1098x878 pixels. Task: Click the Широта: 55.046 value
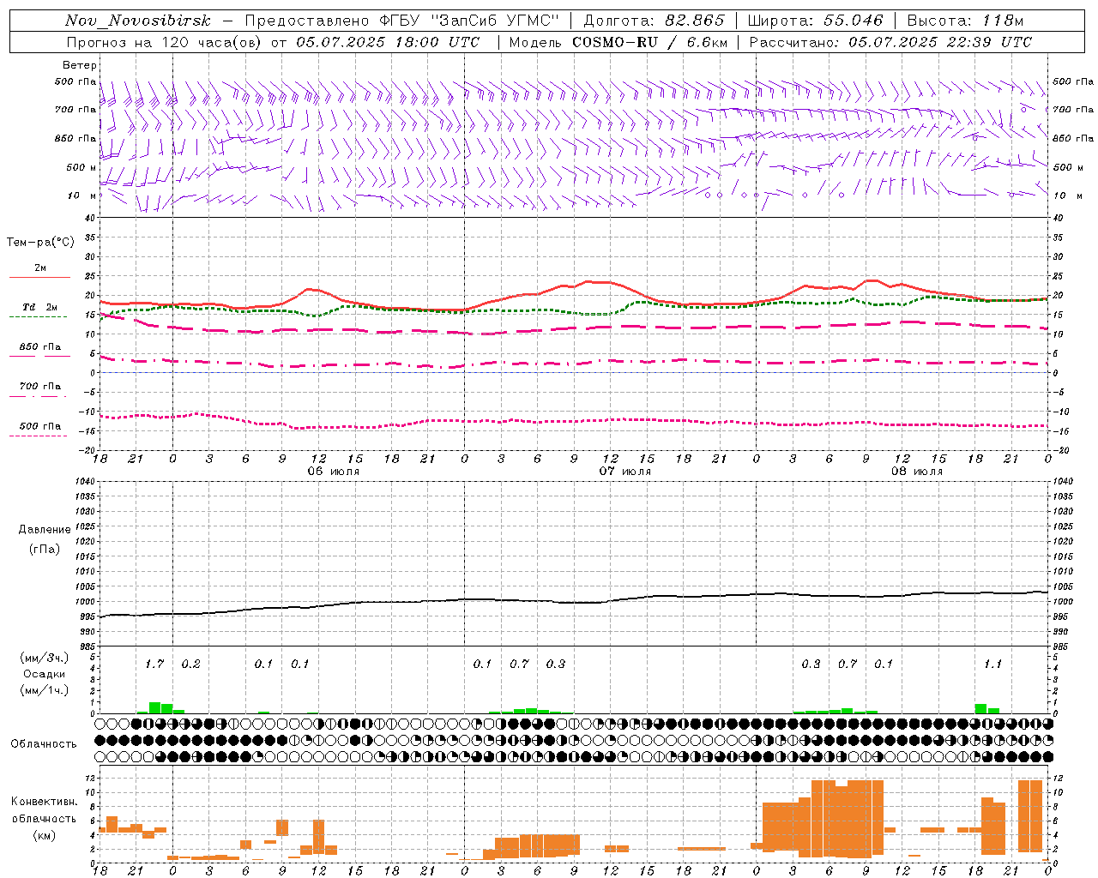(815, 21)
